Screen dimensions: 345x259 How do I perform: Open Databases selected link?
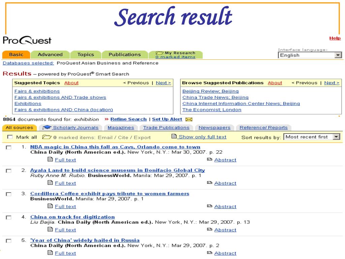coord(28,63)
